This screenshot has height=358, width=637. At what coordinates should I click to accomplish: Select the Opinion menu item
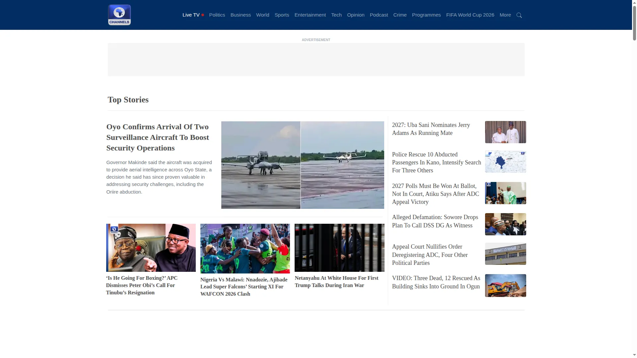point(356,15)
